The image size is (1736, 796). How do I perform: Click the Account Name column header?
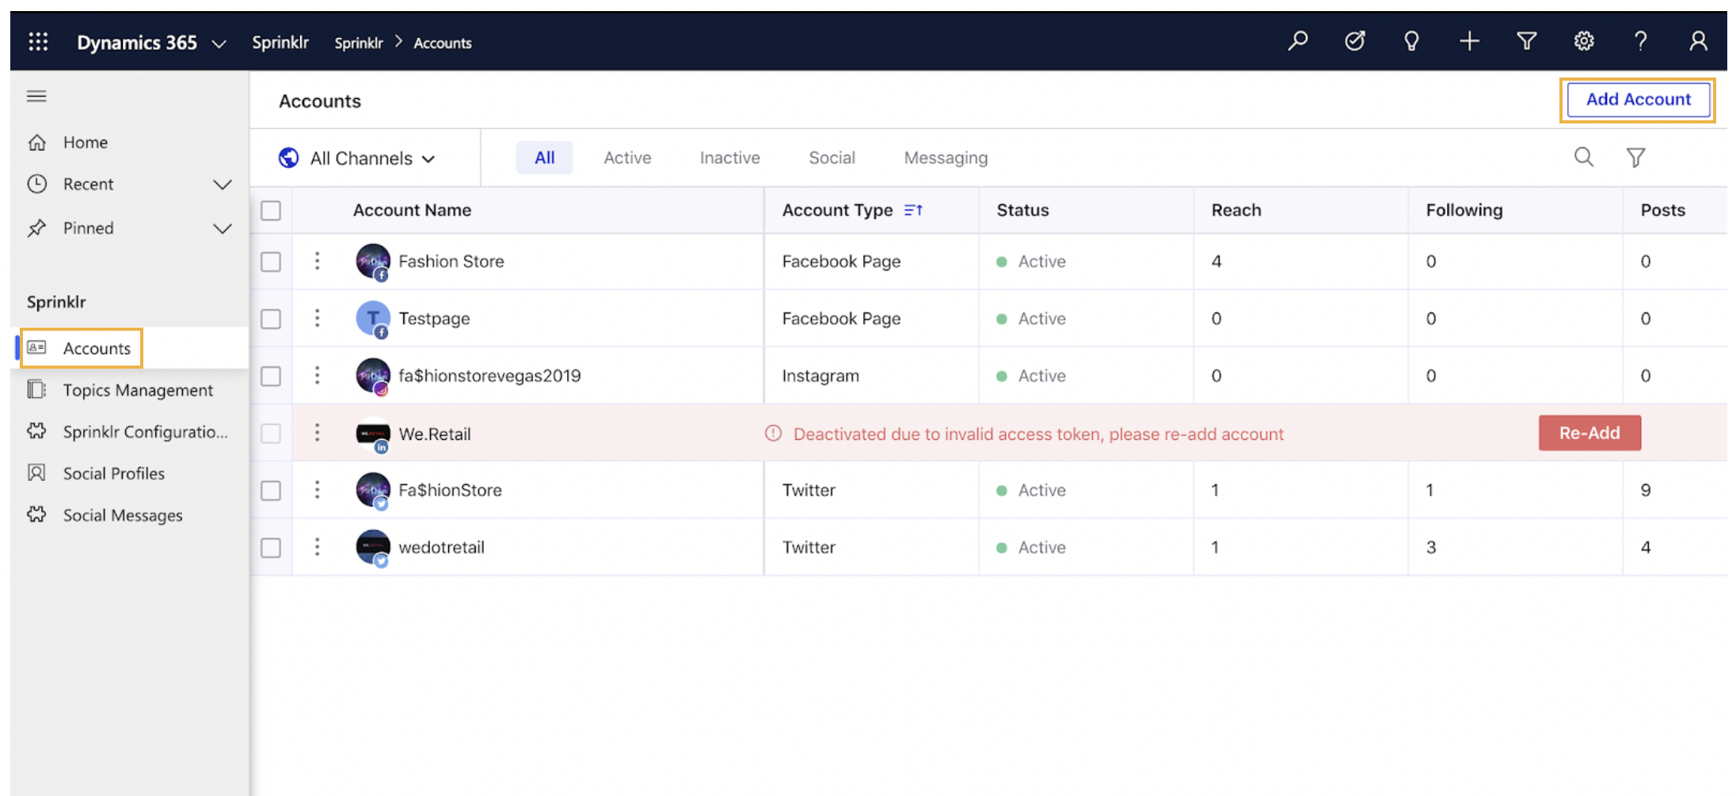pyautogui.click(x=412, y=210)
